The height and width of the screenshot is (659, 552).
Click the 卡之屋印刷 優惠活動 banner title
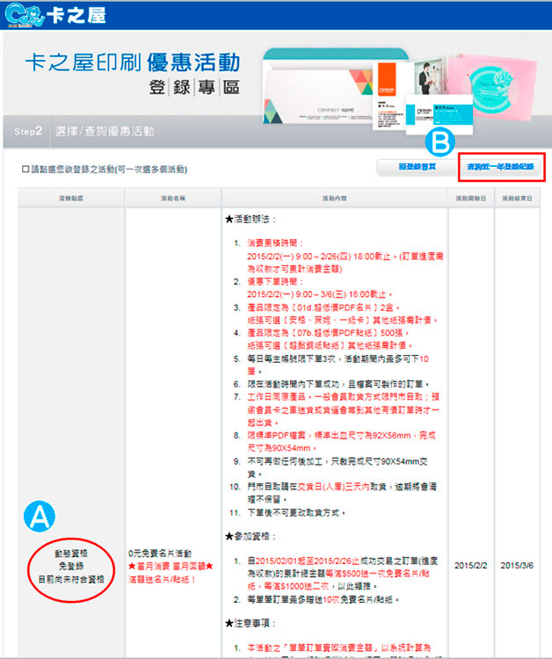coord(133,62)
